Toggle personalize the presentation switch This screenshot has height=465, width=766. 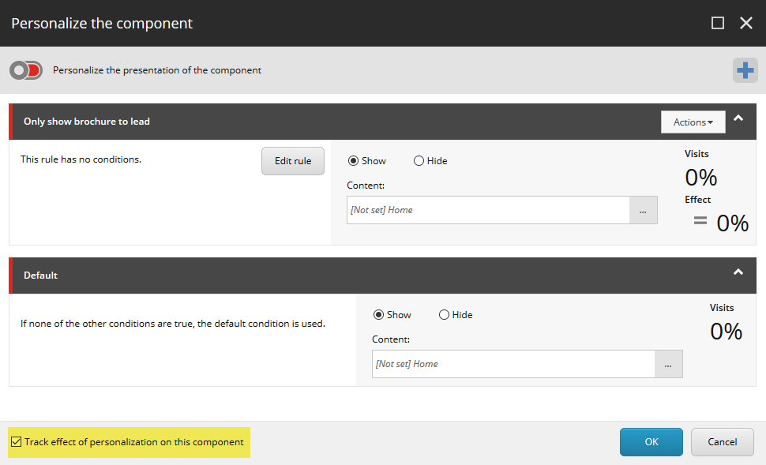(x=26, y=70)
